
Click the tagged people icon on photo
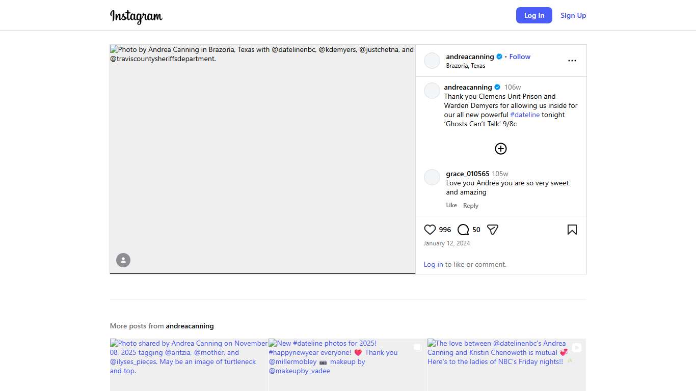[123, 260]
